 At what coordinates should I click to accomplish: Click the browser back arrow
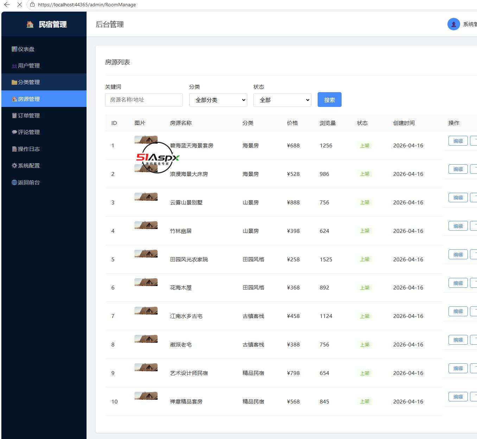pos(7,5)
